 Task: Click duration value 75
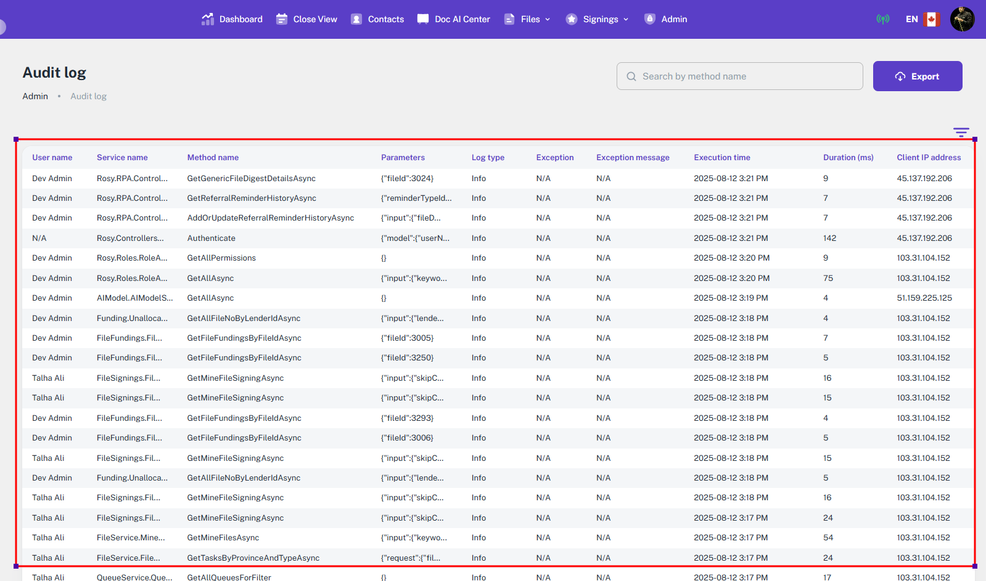pos(828,278)
